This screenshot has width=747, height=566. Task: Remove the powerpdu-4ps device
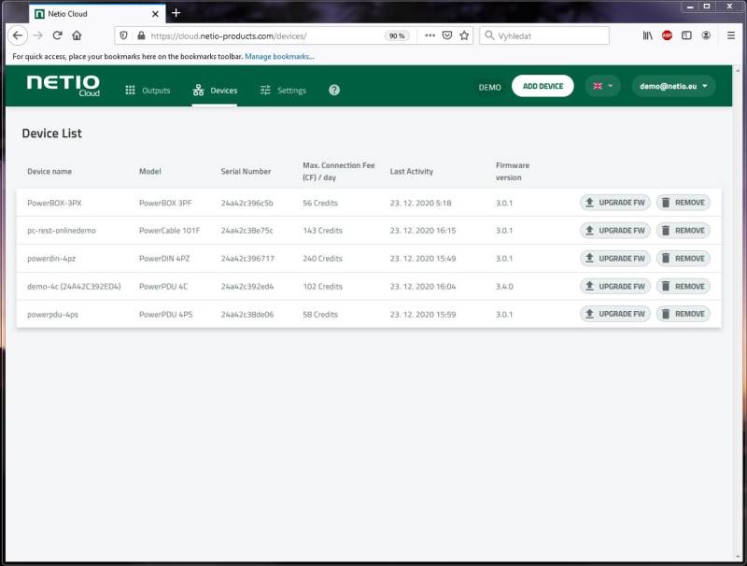[684, 314]
